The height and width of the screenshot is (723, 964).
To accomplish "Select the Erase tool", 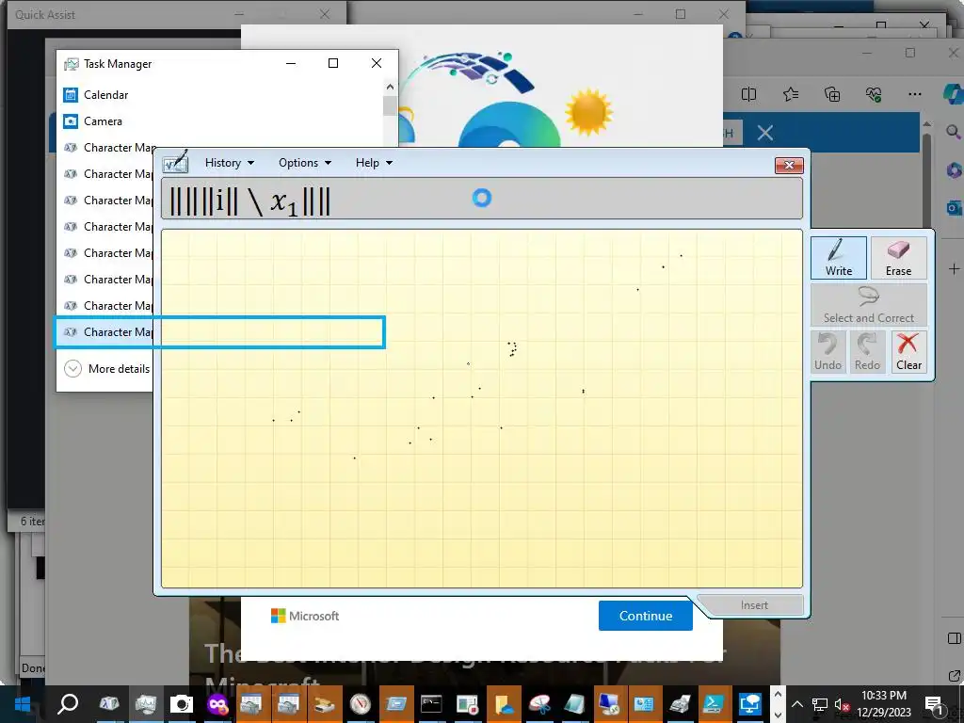I will pos(898,258).
